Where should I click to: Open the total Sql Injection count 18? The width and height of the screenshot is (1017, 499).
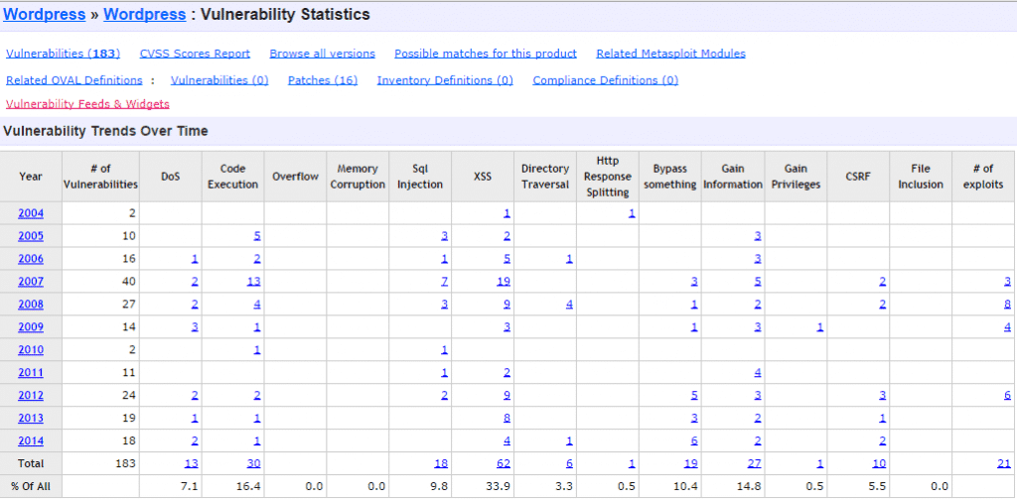(x=442, y=464)
